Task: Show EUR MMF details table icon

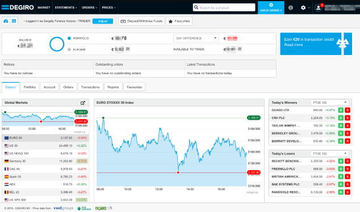Action: click(x=128, y=49)
